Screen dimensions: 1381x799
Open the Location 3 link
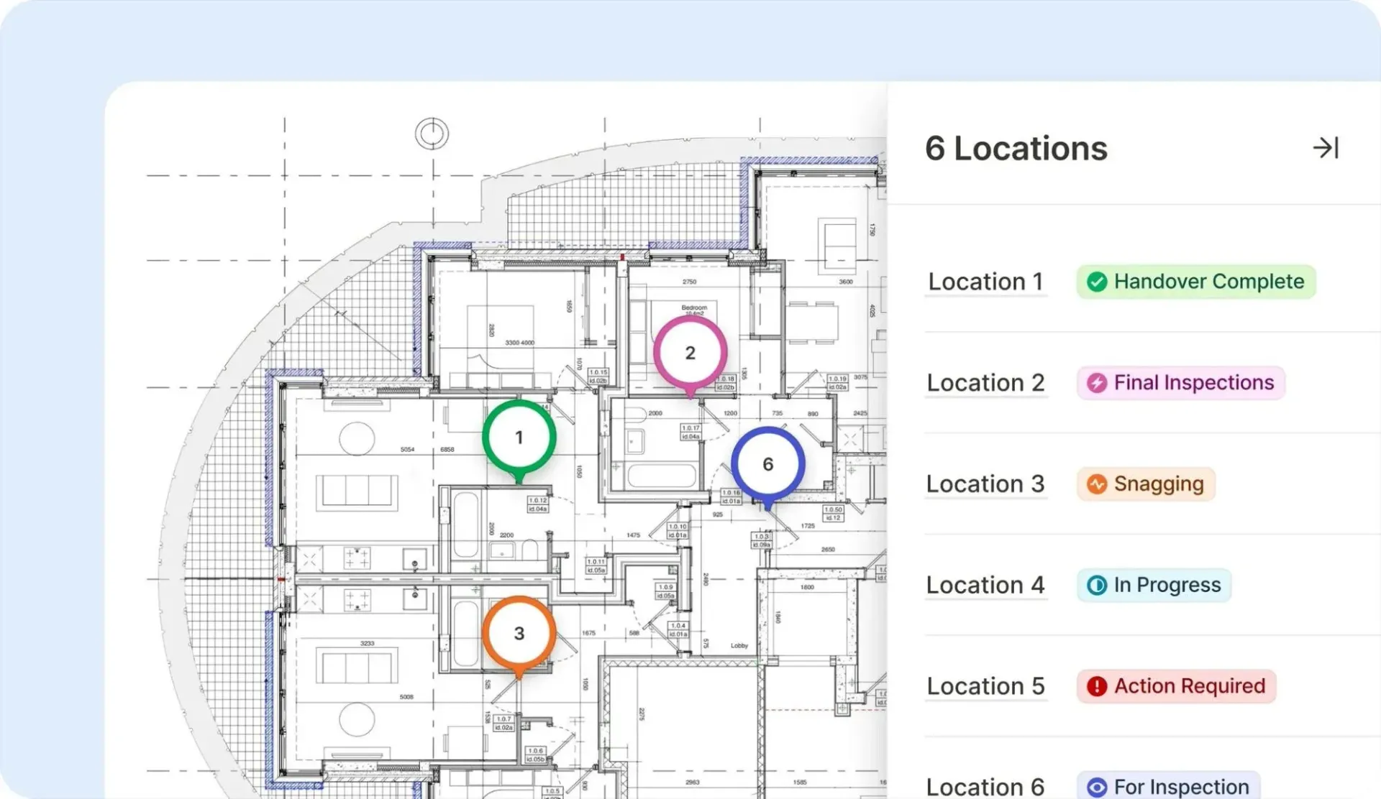(x=985, y=484)
